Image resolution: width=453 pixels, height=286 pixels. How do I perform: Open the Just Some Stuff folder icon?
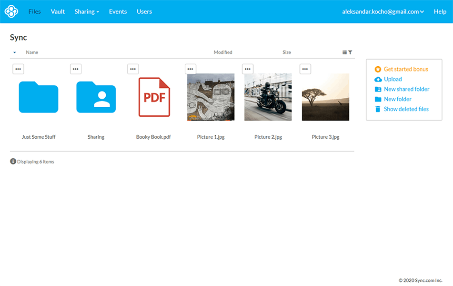39,97
